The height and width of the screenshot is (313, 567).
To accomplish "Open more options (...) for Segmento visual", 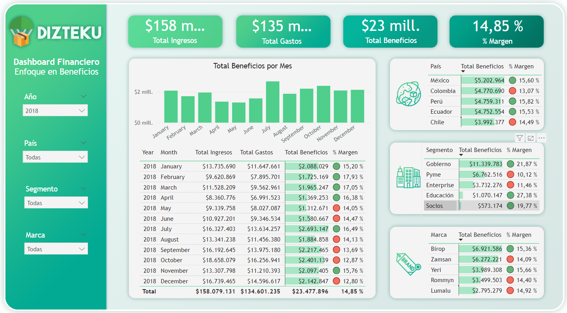I will 542,138.
